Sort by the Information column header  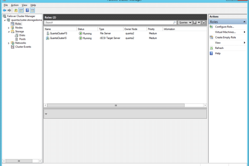click(x=185, y=29)
